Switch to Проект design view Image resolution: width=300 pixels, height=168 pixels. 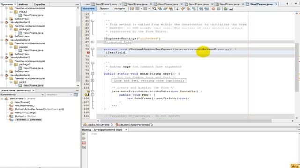point(104,8)
